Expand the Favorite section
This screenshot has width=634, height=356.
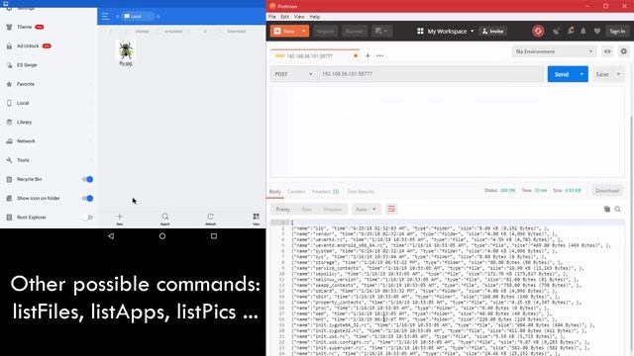click(49, 84)
